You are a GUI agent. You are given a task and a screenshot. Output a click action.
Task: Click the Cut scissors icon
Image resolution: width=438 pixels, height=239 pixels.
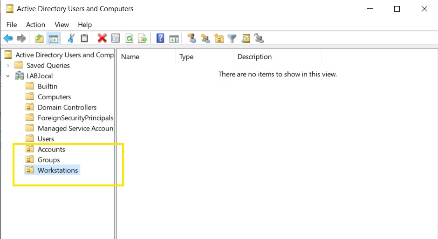point(71,38)
